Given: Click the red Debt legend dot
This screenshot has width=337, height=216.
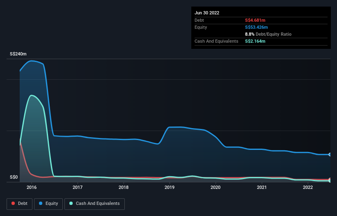Looking at the screenshot, I should (x=13, y=203).
